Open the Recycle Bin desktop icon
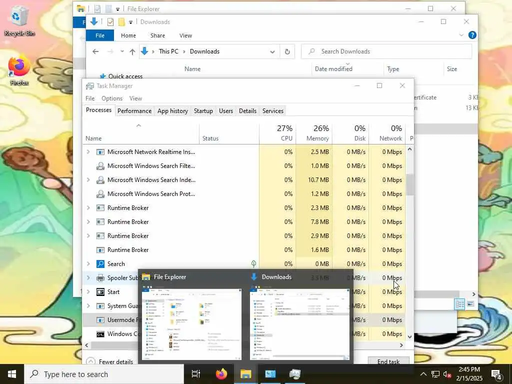512x384 pixels. pos(19,21)
